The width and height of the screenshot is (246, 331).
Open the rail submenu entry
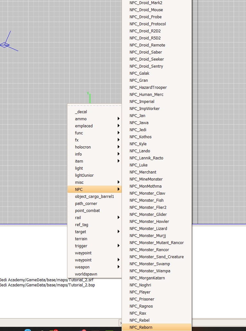[x=94, y=218]
